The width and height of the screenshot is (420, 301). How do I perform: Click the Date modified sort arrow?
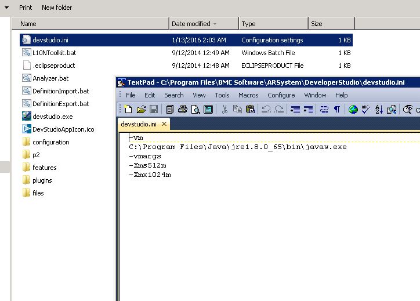point(215,24)
